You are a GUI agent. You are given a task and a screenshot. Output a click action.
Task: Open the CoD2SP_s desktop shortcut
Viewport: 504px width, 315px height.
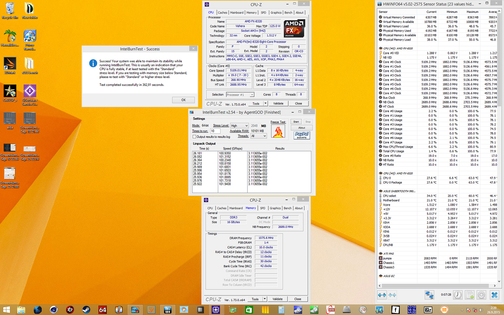click(x=10, y=93)
